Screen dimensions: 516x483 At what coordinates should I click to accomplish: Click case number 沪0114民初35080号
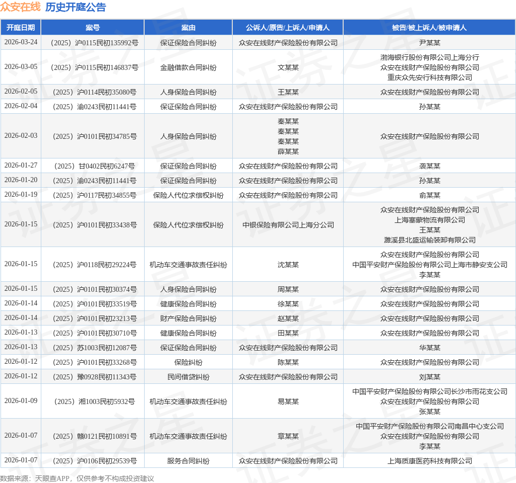coord(107,92)
